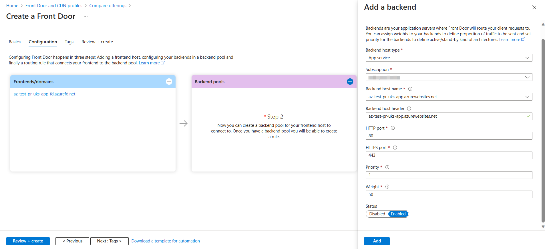Set backend status to Enabled
The height and width of the screenshot is (249, 545).
(x=398, y=214)
